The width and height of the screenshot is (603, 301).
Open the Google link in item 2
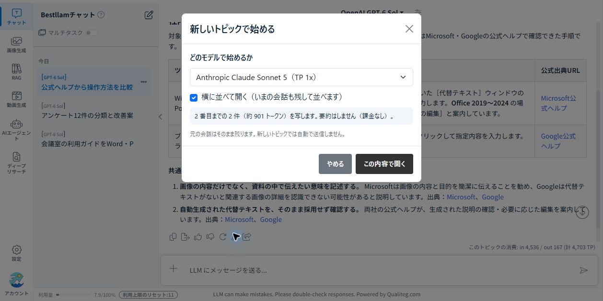(x=271, y=220)
